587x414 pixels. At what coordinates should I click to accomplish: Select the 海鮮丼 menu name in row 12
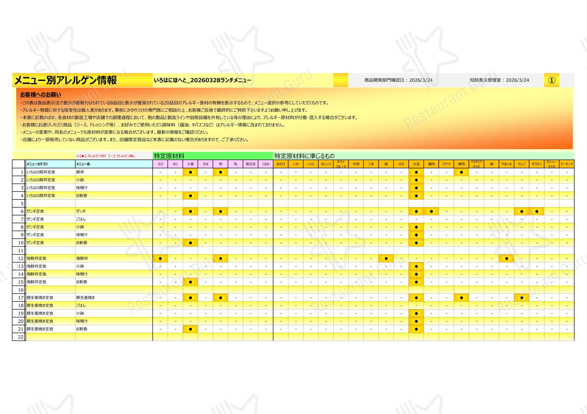pos(82,258)
